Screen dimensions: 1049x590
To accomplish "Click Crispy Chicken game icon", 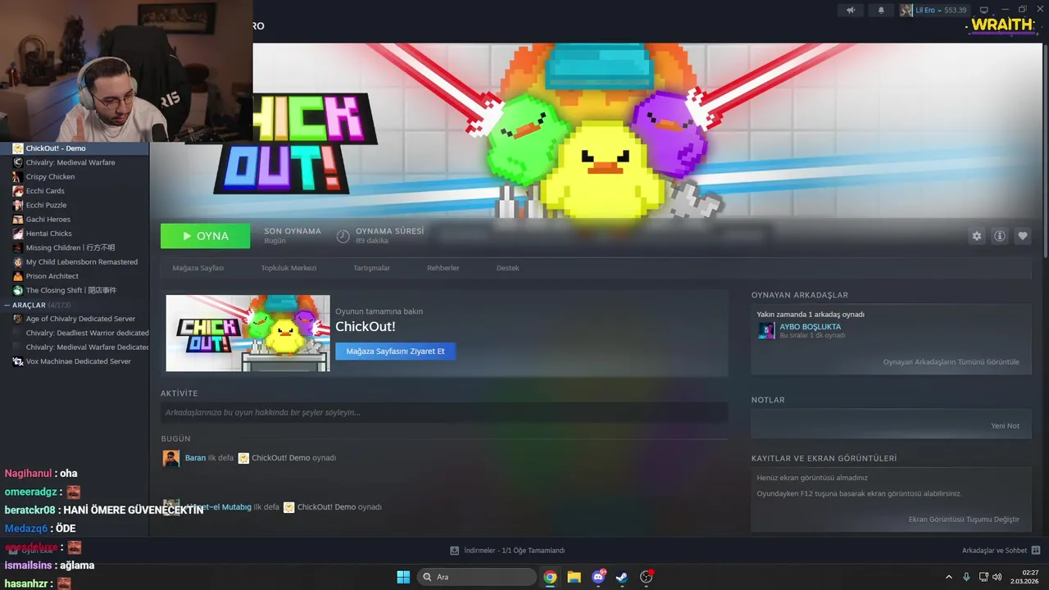I will 18,177.
